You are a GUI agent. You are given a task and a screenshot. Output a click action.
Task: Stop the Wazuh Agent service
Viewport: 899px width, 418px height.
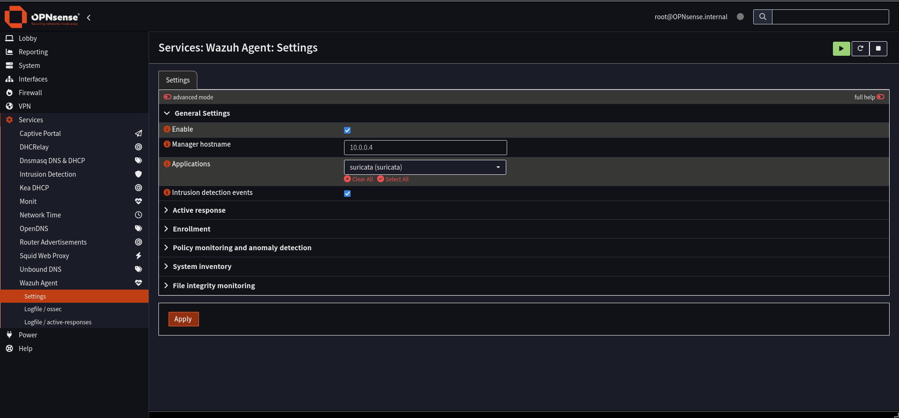pos(878,48)
